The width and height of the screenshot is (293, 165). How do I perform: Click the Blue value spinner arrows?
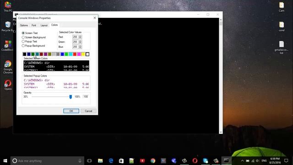pyautogui.click(x=80, y=47)
